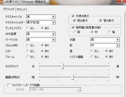
Task: Set VSync待ち to なし
Action: tap(28, 45)
